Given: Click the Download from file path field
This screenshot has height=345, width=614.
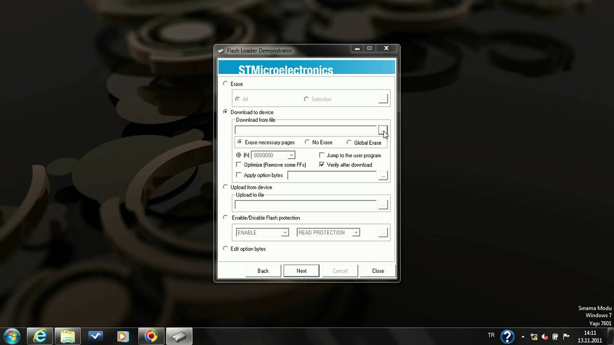Looking at the screenshot, I should click(x=306, y=130).
